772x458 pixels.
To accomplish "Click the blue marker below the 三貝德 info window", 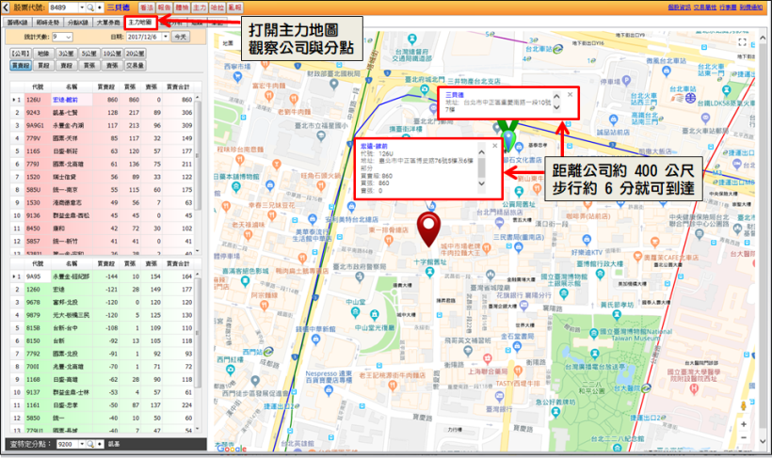I will (507, 139).
